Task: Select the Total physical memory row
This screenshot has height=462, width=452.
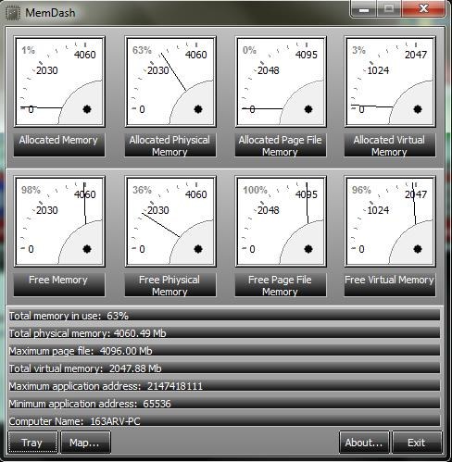Action: pos(224,333)
